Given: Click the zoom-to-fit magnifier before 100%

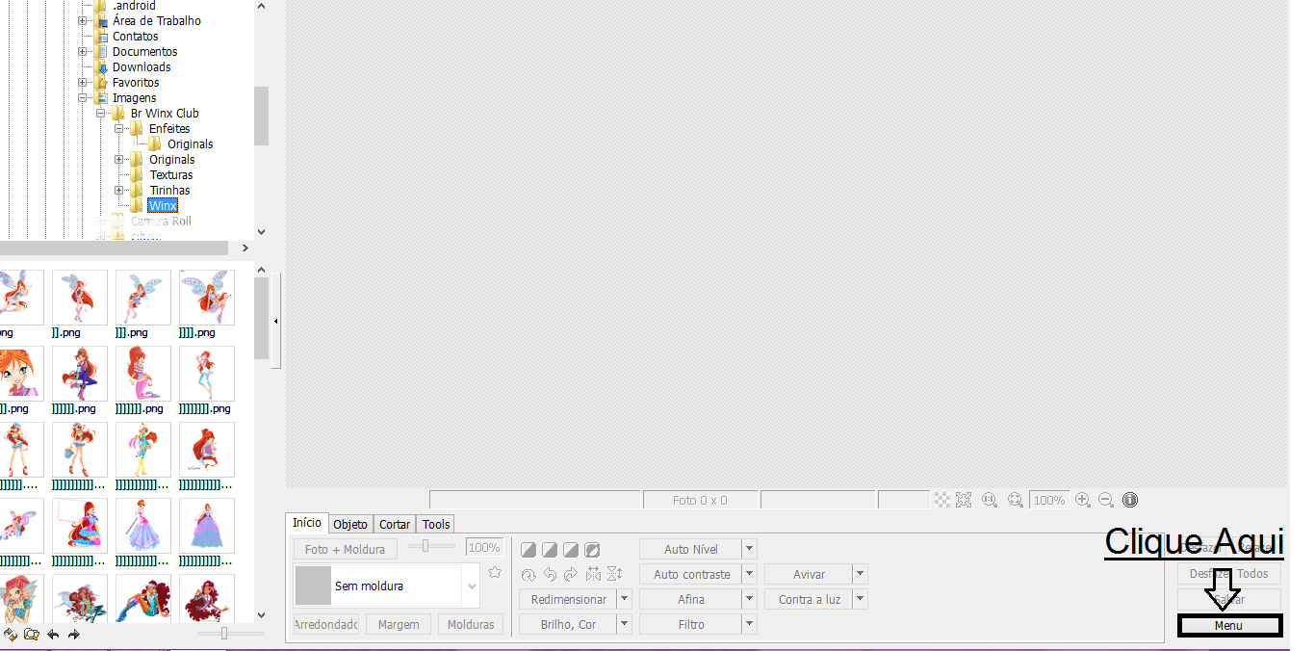Looking at the screenshot, I should point(1016,500).
